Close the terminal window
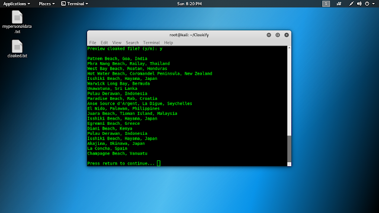This screenshot has width=379, height=213. click(287, 35)
